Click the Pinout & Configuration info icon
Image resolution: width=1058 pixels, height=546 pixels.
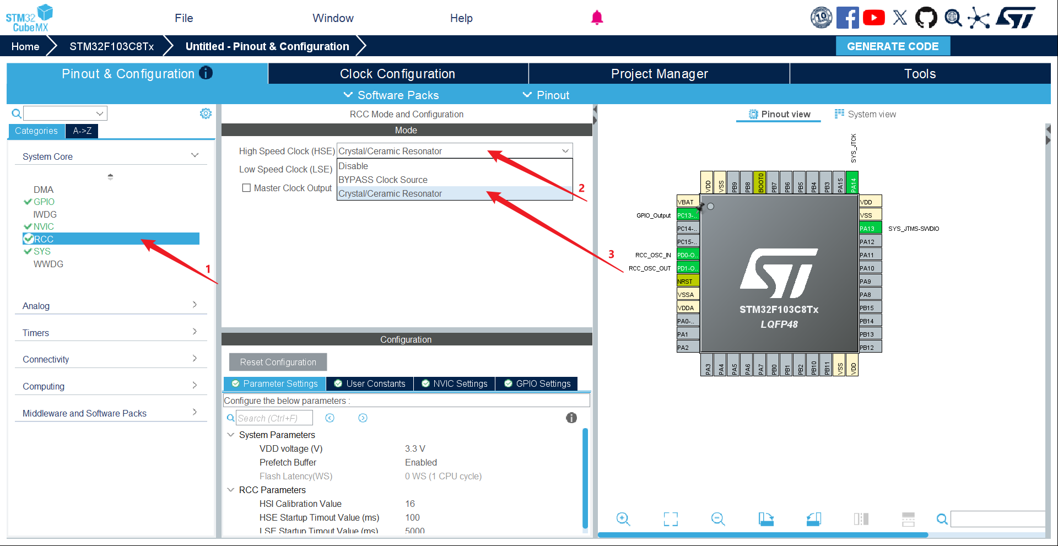(x=206, y=73)
